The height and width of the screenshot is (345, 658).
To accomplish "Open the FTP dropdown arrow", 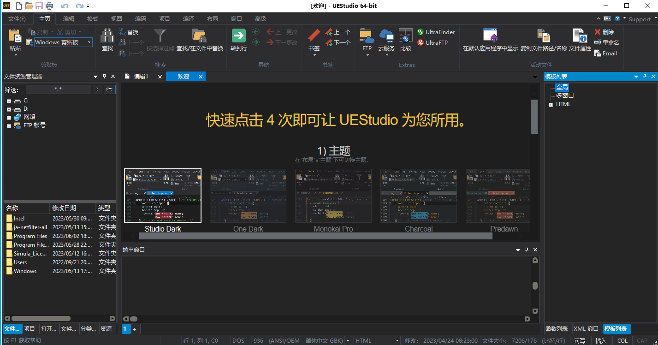I will pos(368,55).
